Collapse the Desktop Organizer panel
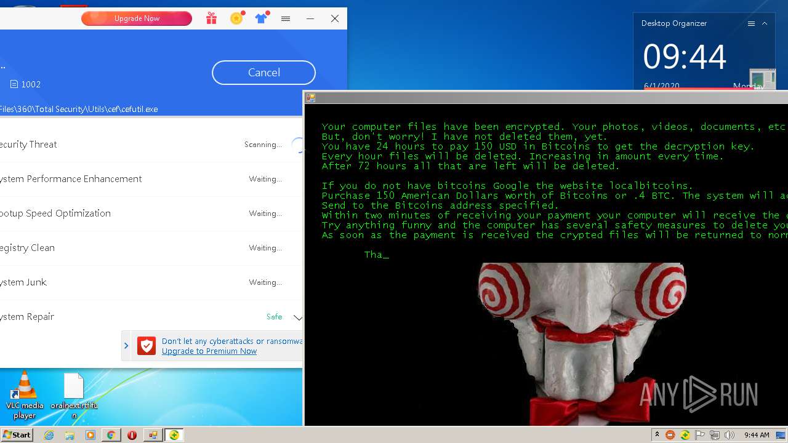 [765, 23]
